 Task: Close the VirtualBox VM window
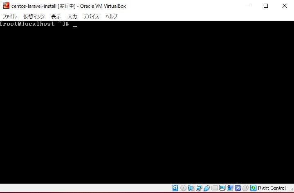tap(285, 6)
